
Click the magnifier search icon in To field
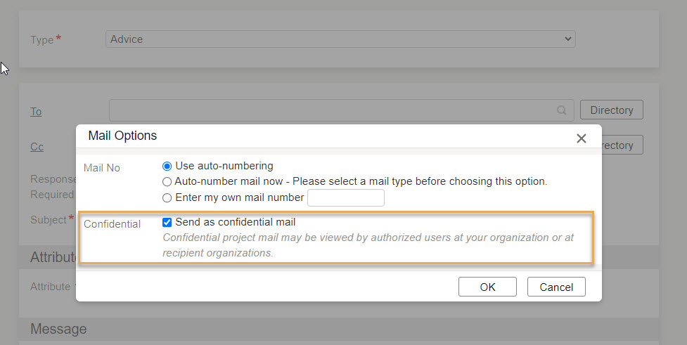pos(561,110)
